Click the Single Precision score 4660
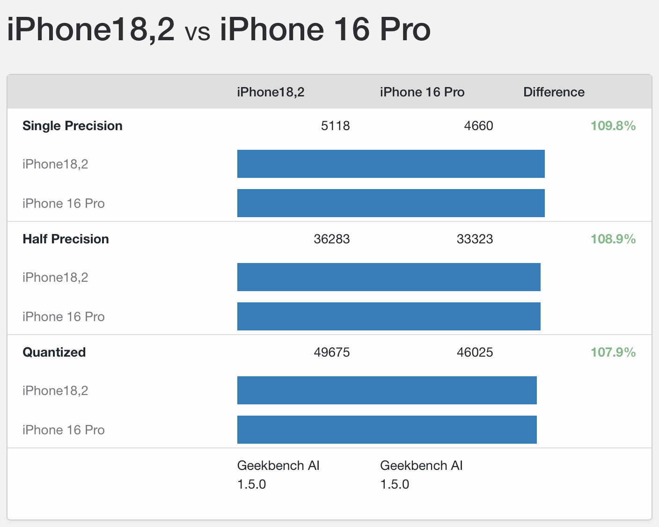The height and width of the screenshot is (527, 659). click(x=478, y=126)
